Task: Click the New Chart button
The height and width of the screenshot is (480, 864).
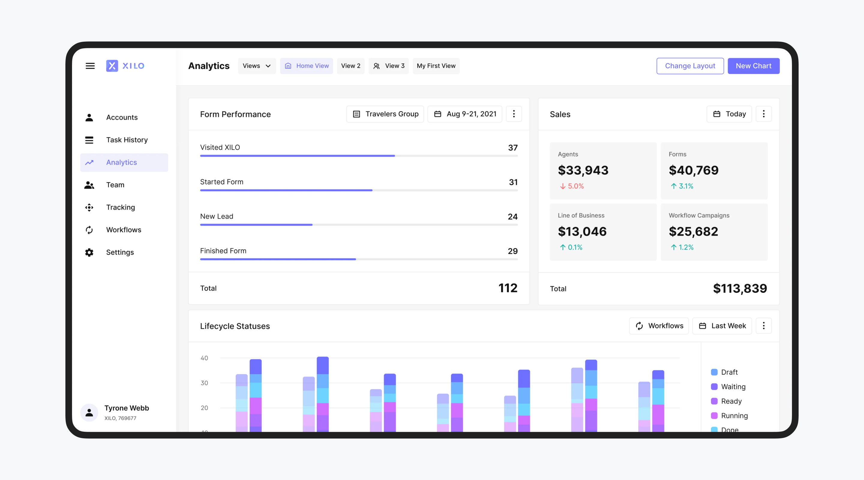Action: (753, 66)
